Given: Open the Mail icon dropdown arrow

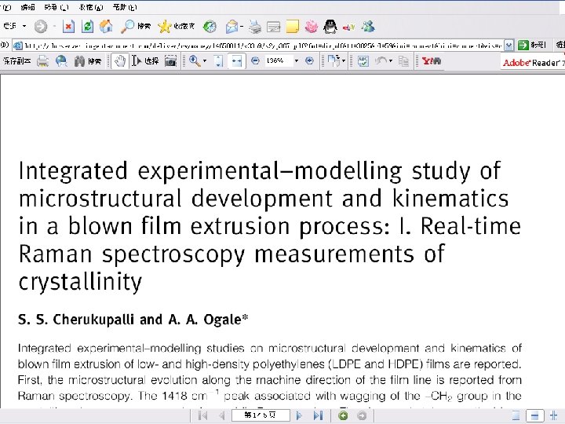Looking at the screenshot, I should (242, 27).
